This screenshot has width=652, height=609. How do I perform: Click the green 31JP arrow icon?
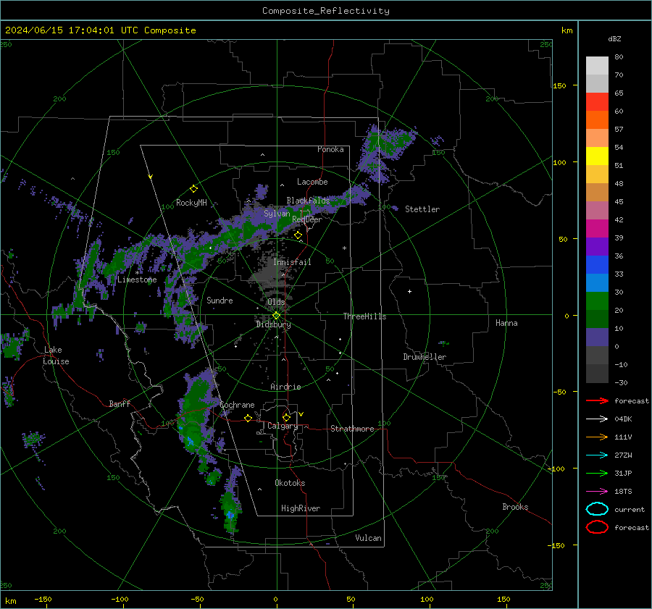[597, 473]
